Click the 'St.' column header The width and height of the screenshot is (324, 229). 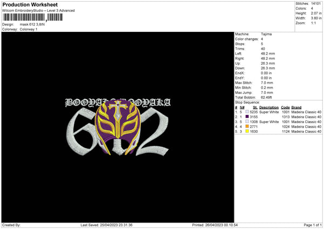tap(255, 107)
